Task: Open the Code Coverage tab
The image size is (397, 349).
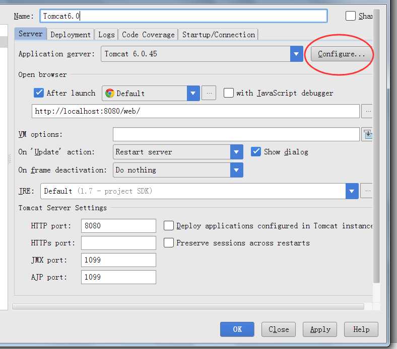Action: [x=148, y=34]
